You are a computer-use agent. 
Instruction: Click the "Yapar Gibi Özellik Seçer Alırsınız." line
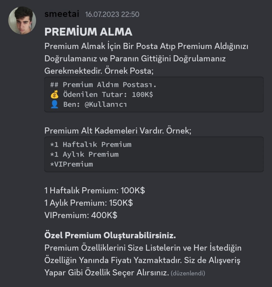pyautogui.click(x=106, y=272)
